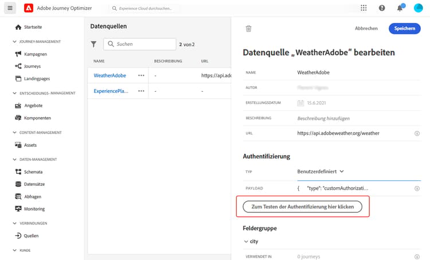This screenshot has height=260, width=430.
Task: Click the Speichern button
Action: click(405, 29)
